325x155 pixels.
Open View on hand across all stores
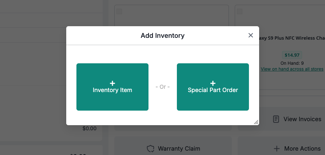(293, 69)
